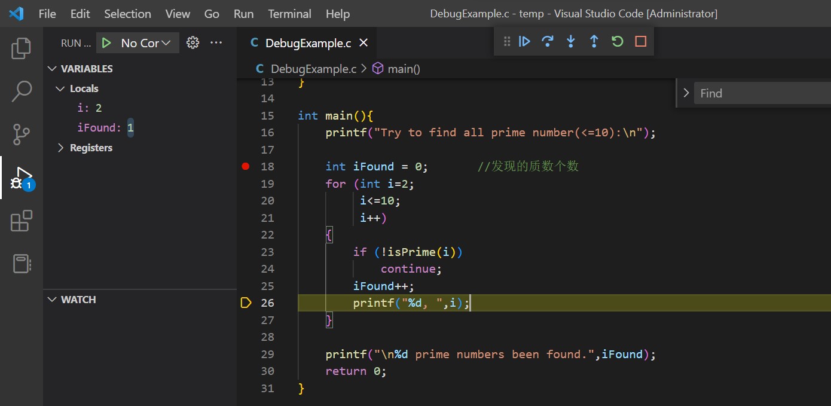The width and height of the screenshot is (831, 406).
Task: Open the Run menu
Action: [x=244, y=14]
